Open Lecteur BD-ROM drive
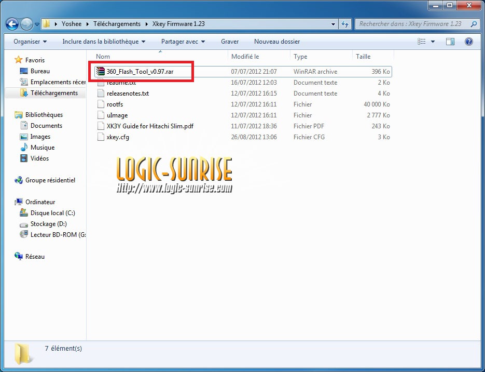Screen dimensions: 485x372 [58, 235]
